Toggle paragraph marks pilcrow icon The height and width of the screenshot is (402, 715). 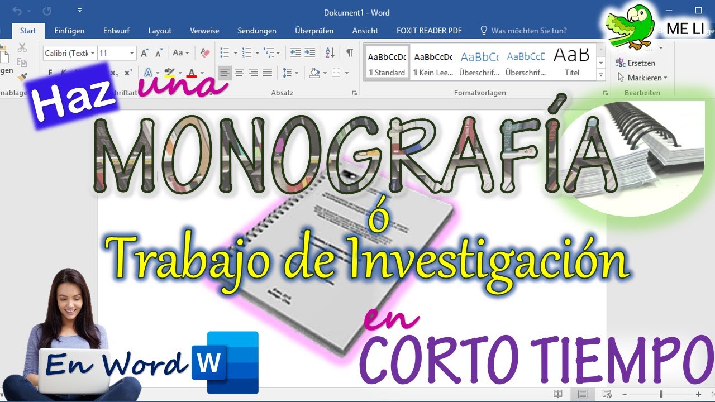349,53
